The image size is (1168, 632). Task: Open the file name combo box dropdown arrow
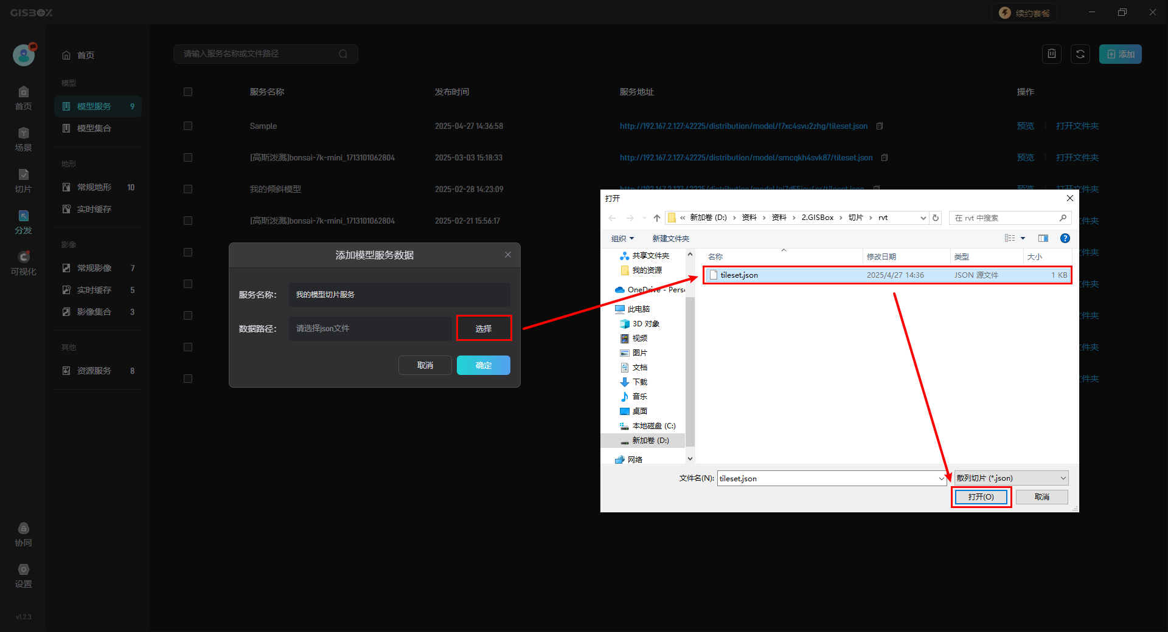tap(941, 478)
